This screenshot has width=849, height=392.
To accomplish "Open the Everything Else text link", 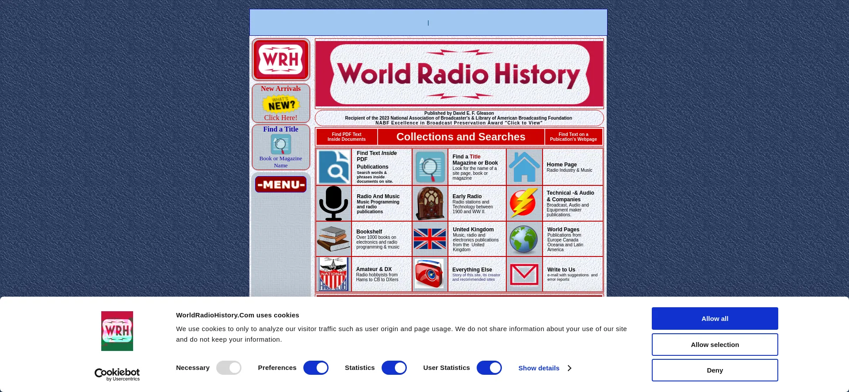I will [472, 270].
